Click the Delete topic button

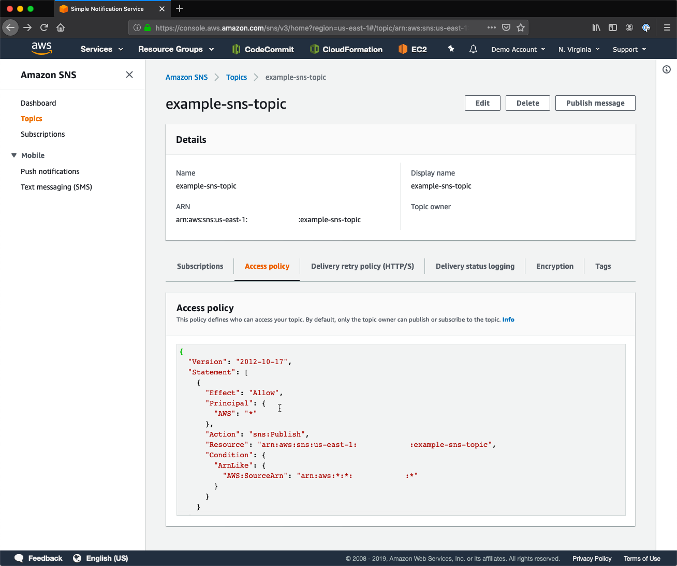pos(528,103)
